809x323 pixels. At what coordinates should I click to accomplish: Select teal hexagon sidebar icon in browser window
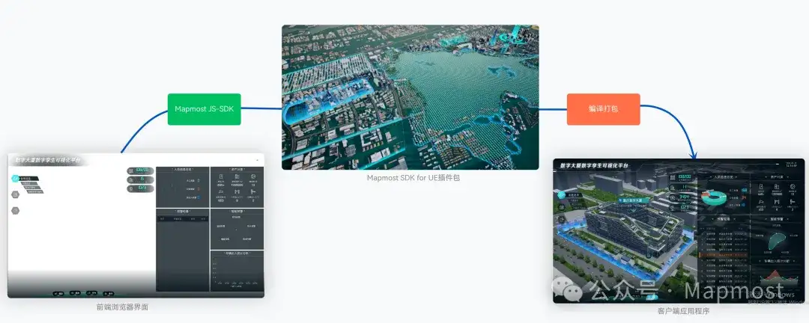[16, 178]
